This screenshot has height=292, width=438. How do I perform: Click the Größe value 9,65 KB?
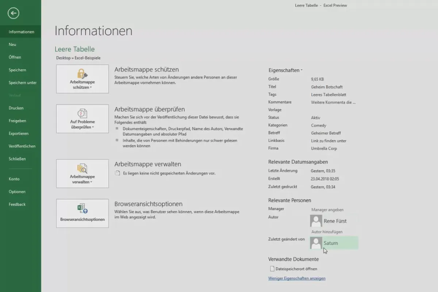318,79
